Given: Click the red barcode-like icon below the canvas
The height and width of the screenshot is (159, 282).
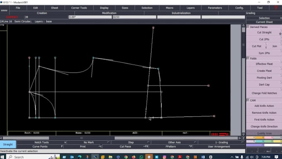Looking at the screenshot, I should coord(220,134).
